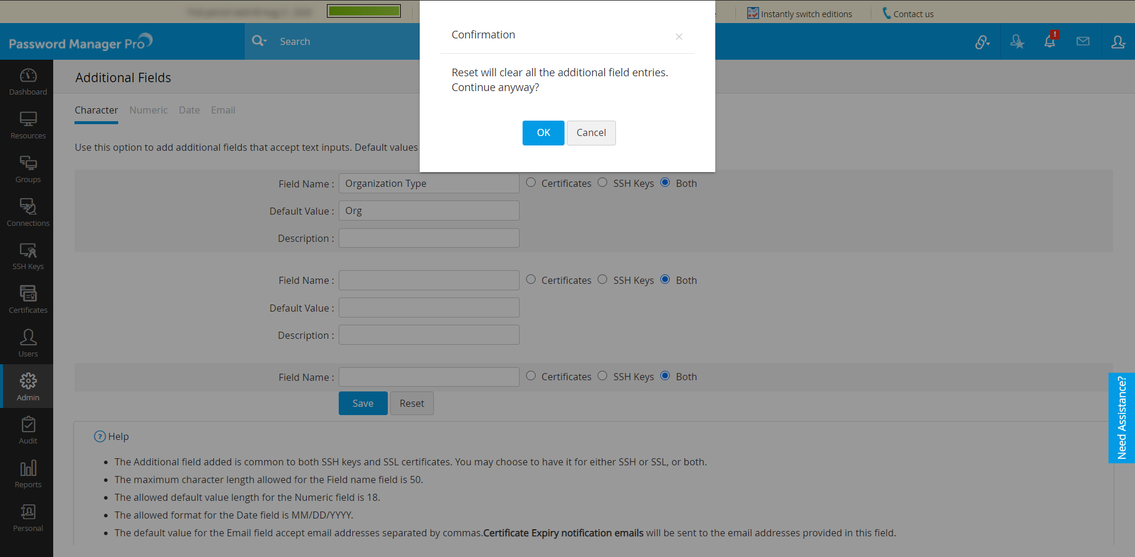Click the notifications bell icon

(1049, 41)
